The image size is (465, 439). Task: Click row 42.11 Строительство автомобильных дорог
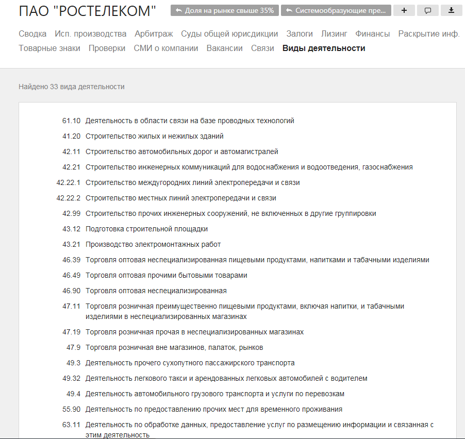point(170,151)
